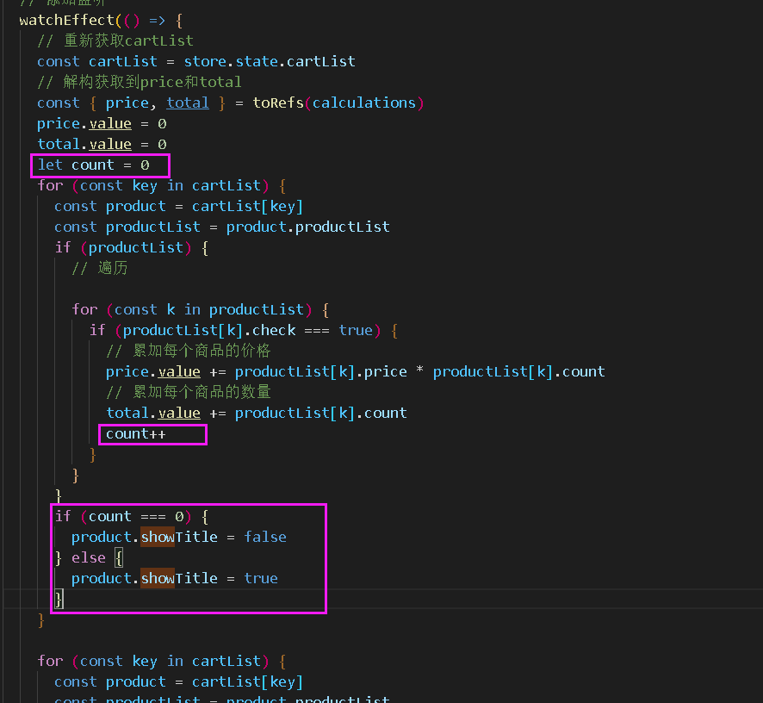This screenshot has height=703, width=763.
Task: Click the watchEffect function call
Action: [x=101, y=21]
